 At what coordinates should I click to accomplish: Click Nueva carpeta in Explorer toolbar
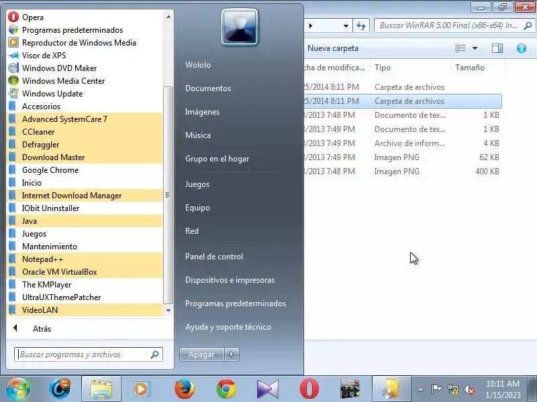tap(333, 48)
